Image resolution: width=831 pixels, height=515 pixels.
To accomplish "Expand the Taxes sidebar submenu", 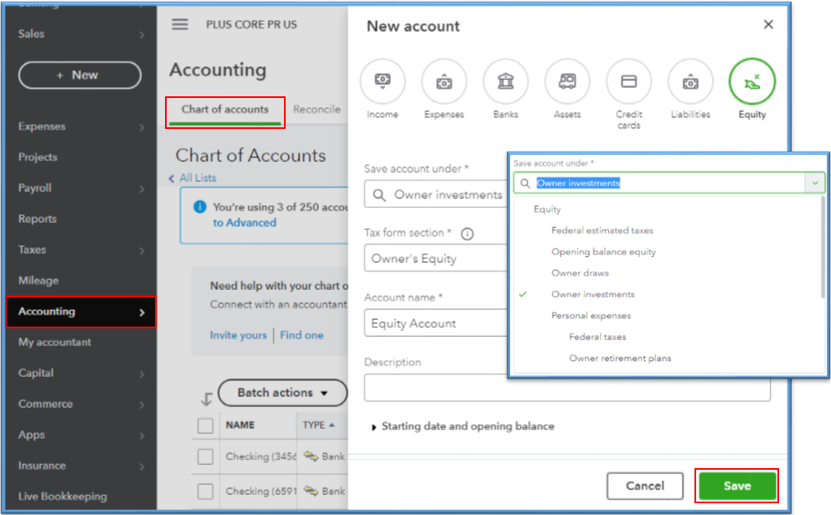I will (142, 250).
